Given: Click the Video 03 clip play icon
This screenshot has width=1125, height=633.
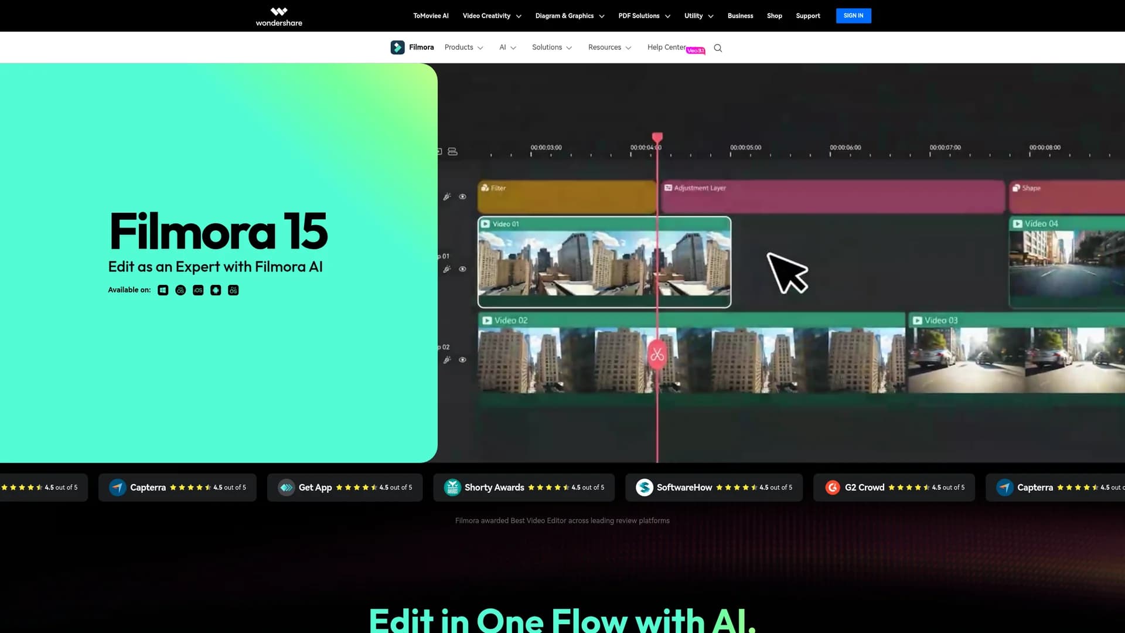Looking at the screenshot, I should tap(918, 321).
